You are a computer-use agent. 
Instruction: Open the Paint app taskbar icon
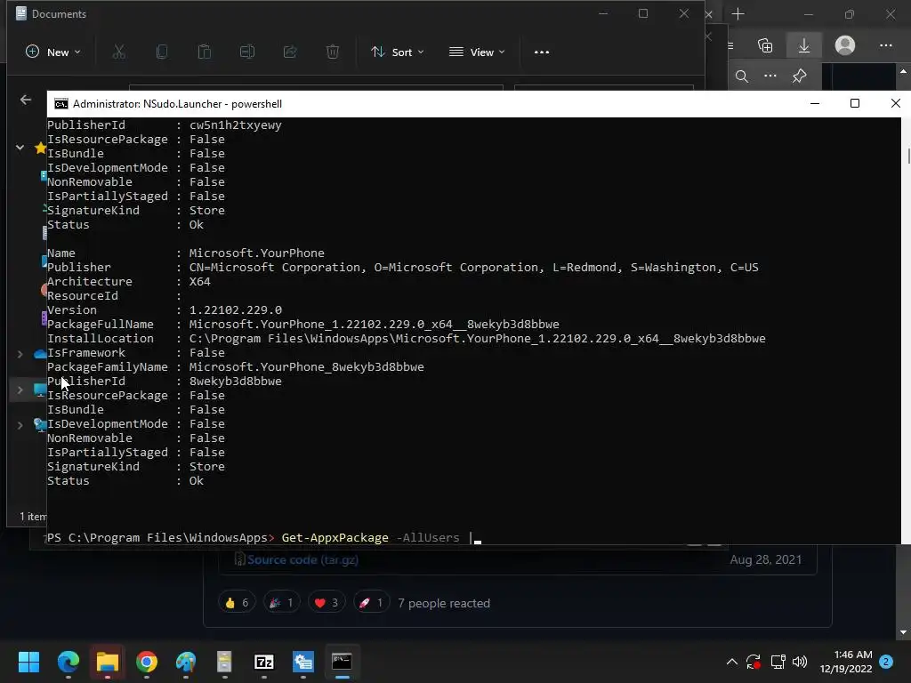(x=186, y=662)
